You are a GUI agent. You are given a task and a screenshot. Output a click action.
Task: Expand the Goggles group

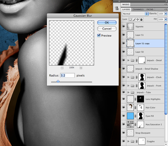(x=128, y=141)
